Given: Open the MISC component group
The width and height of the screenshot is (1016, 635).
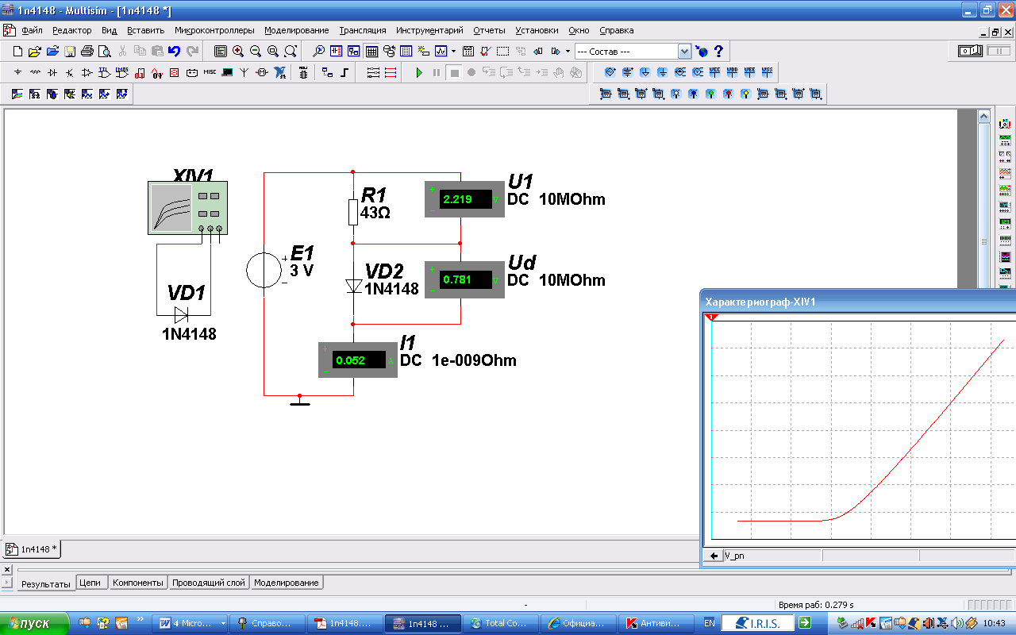Looking at the screenshot, I should [210, 72].
